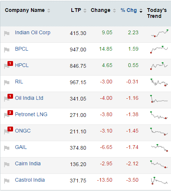
Task: Open the ONGC company link
Action: pyautogui.click(x=23, y=131)
